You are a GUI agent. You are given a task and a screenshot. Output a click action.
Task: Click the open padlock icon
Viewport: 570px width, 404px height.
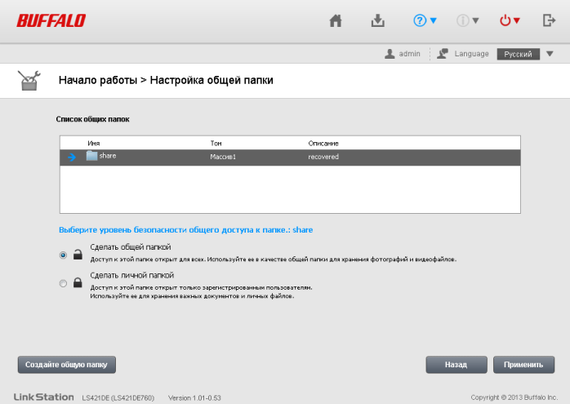tap(78, 254)
